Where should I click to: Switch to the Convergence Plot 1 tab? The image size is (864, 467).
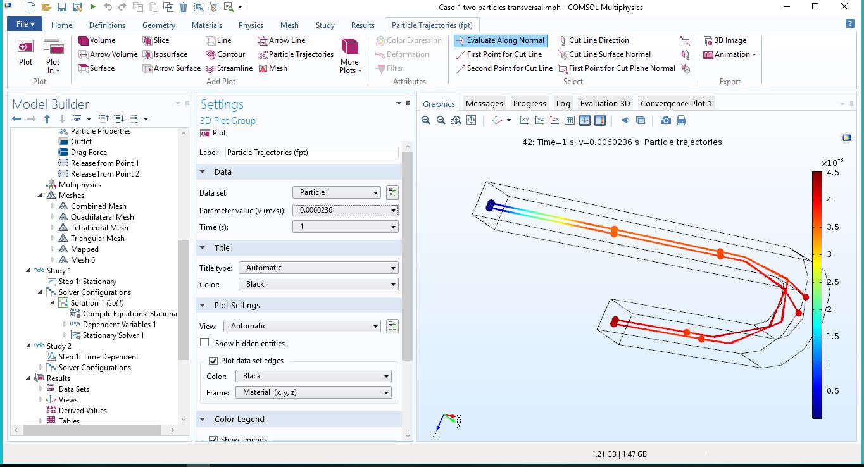coord(675,103)
